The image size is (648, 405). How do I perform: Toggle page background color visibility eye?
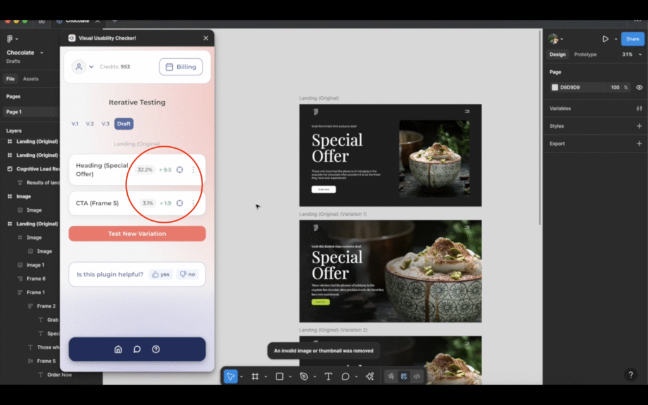point(639,87)
